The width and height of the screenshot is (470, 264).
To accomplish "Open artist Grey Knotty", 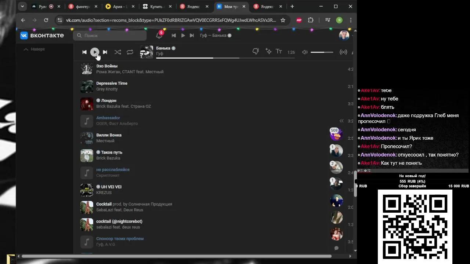I will tap(107, 89).
